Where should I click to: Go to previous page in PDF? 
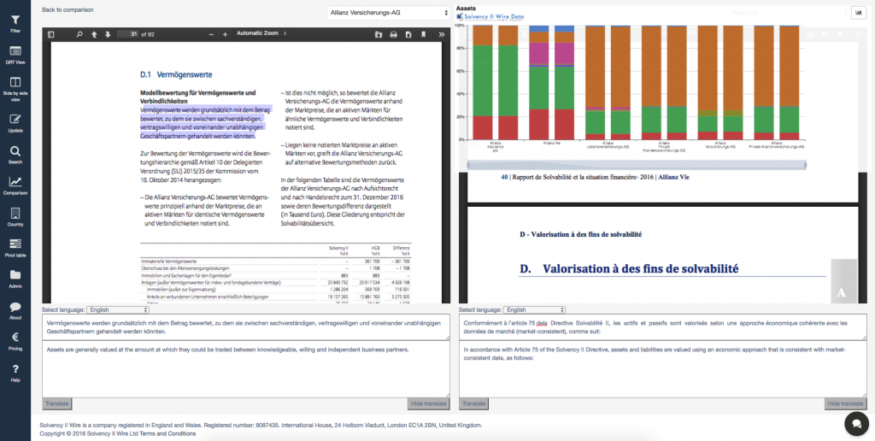point(93,34)
